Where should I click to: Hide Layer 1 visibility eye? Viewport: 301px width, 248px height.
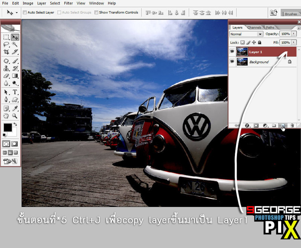(232, 52)
